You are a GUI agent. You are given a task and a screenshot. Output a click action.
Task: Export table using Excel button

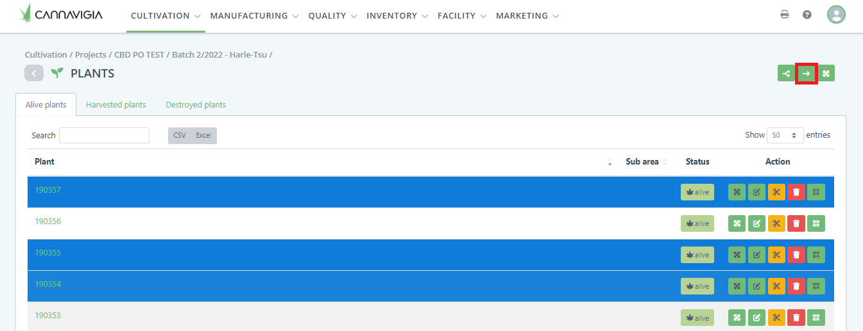point(203,135)
